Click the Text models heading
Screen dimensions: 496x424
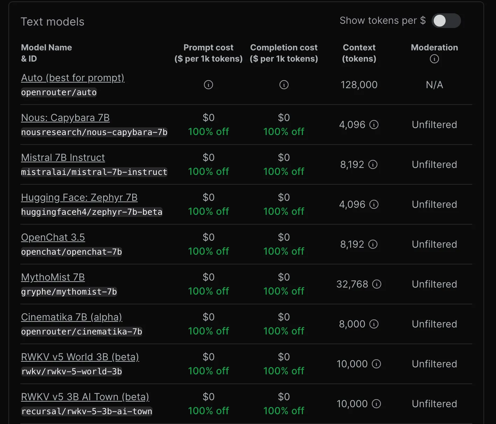52,22
